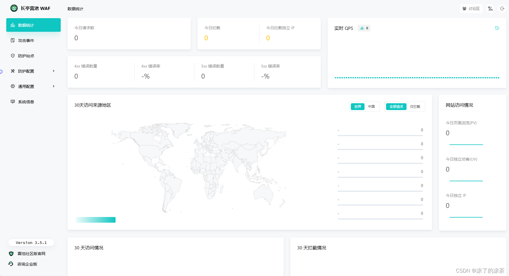Switch filter to 仅拦截

(415, 106)
